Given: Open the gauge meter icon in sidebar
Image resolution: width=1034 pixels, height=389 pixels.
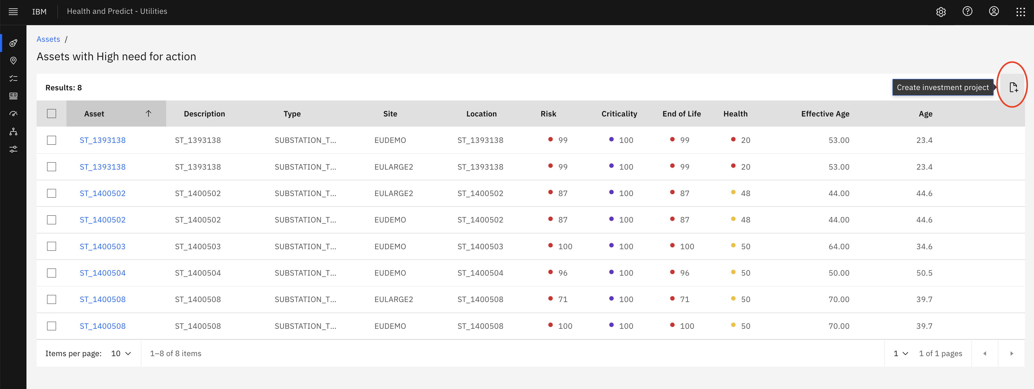Looking at the screenshot, I should coord(13,114).
